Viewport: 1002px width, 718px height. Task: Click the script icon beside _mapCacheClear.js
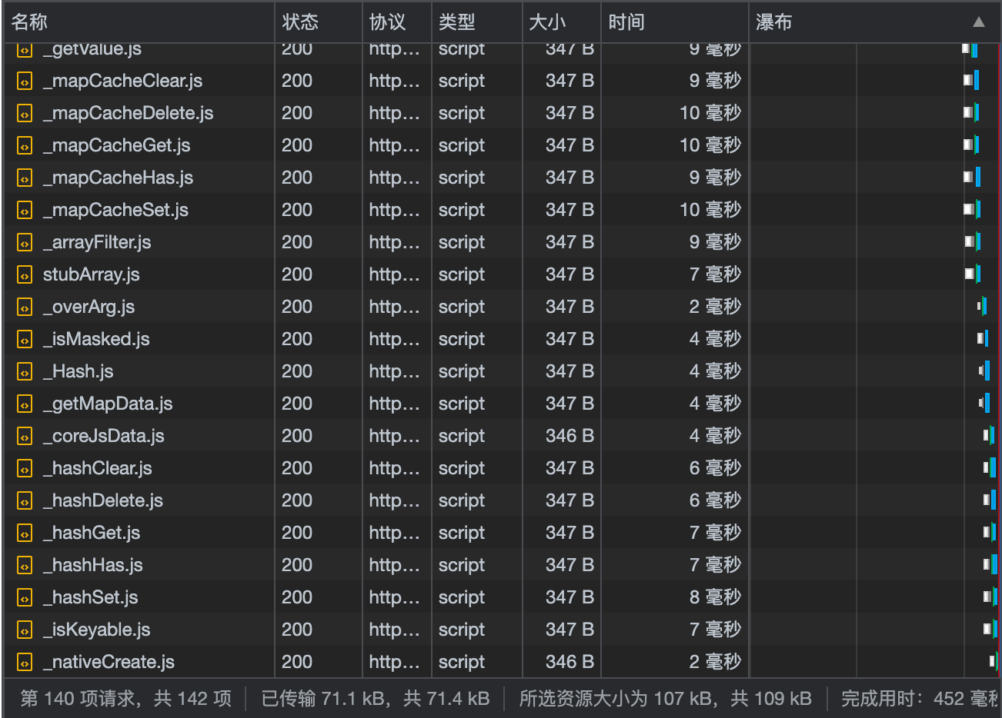click(25, 81)
